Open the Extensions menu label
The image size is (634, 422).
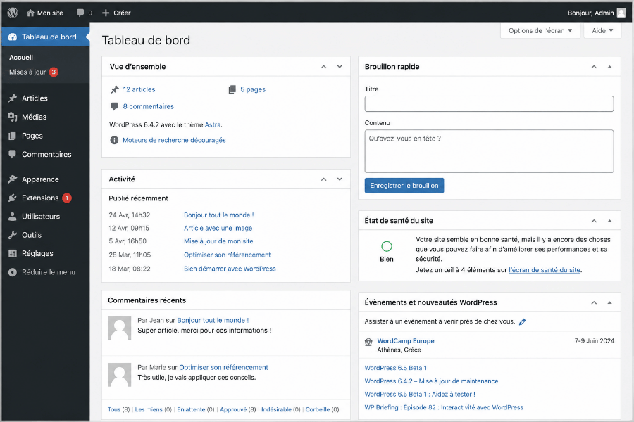click(x=40, y=198)
